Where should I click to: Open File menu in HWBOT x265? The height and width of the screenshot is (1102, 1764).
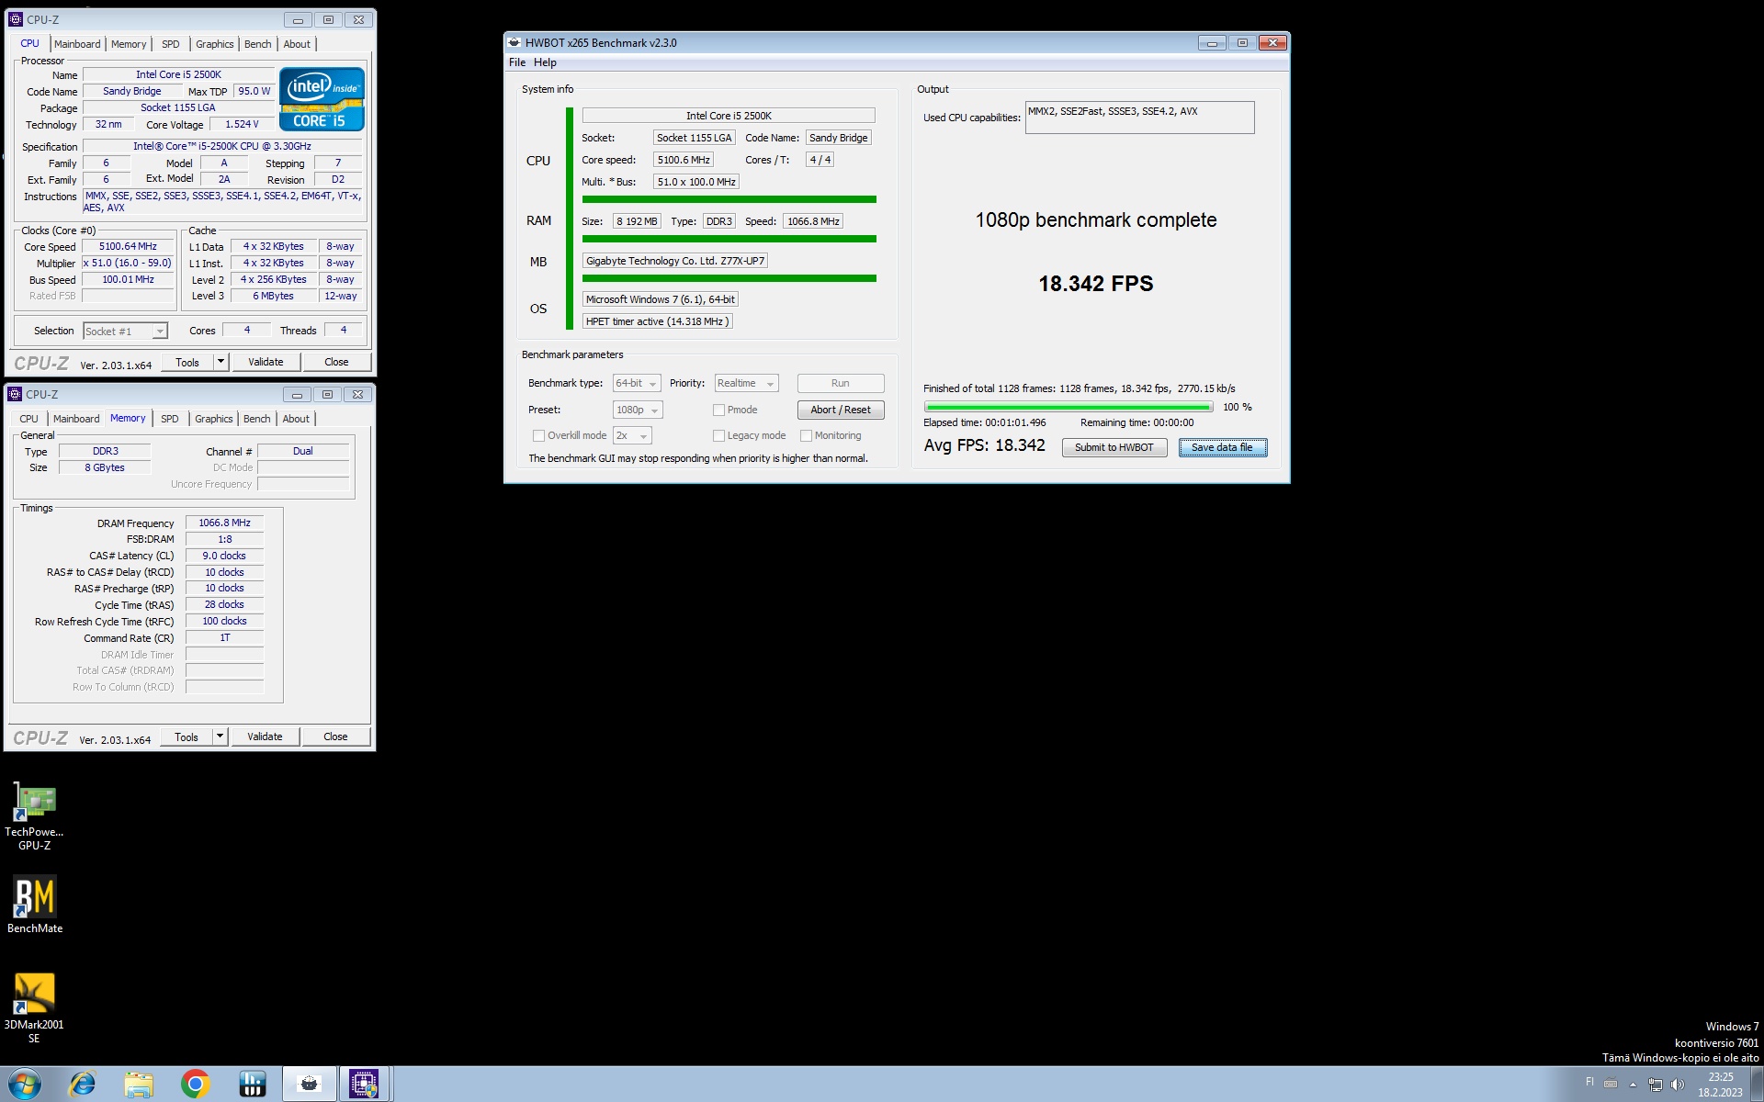pyautogui.click(x=517, y=62)
